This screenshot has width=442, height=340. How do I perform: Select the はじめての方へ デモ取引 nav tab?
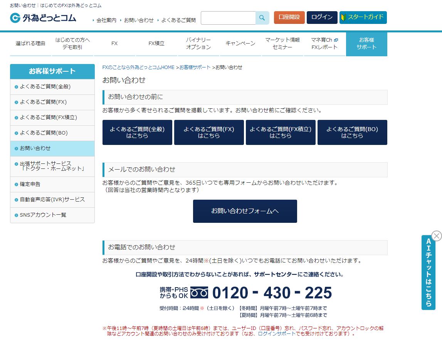72,44
